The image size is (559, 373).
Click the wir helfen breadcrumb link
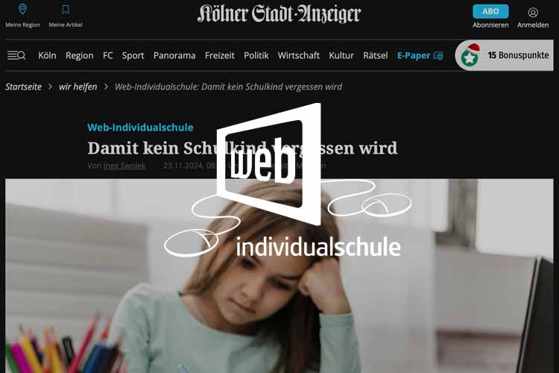coord(78,87)
